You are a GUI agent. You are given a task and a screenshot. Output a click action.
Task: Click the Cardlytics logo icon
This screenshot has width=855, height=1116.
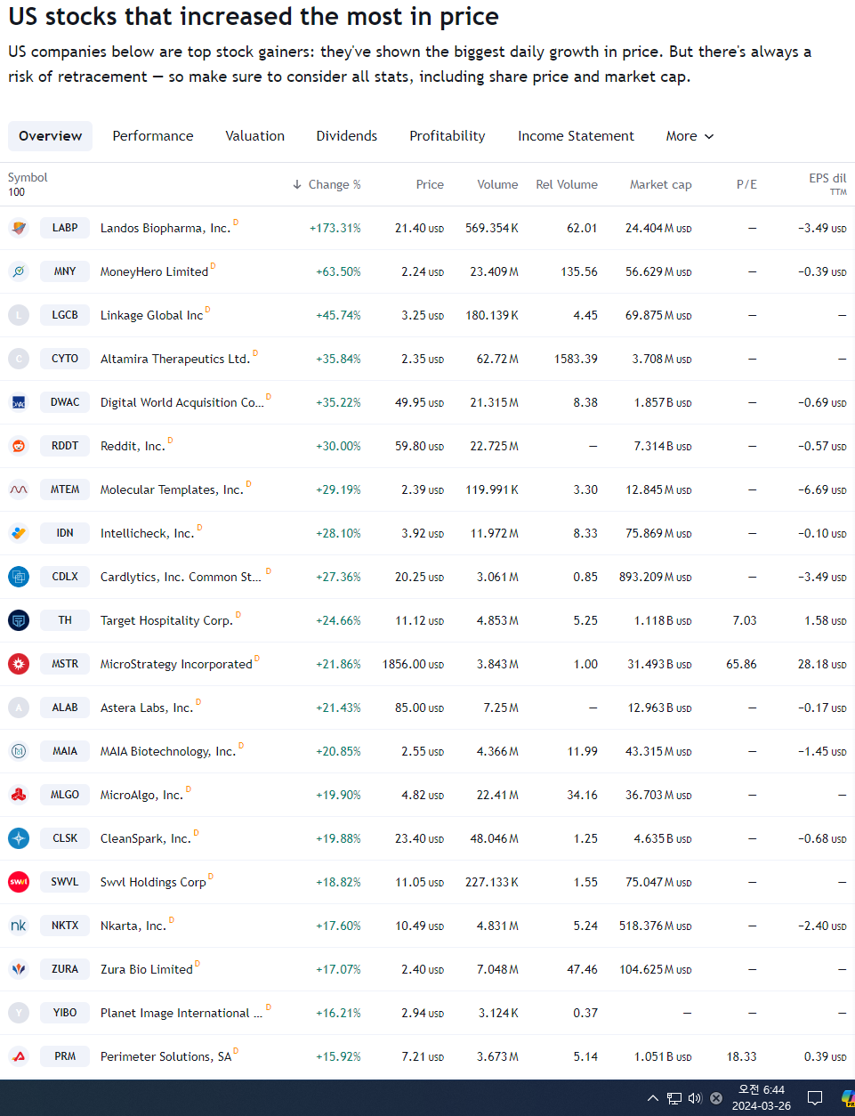pyautogui.click(x=19, y=577)
